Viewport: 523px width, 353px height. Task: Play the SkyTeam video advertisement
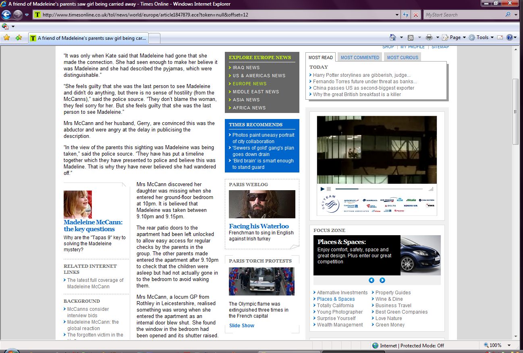(x=322, y=189)
